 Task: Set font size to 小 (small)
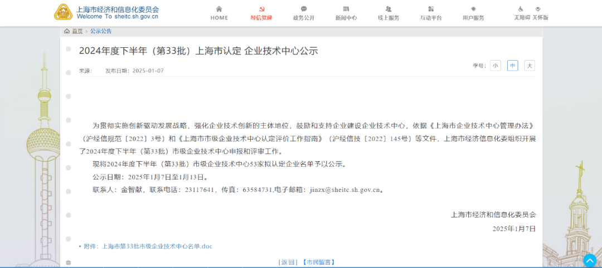(x=495, y=66)
